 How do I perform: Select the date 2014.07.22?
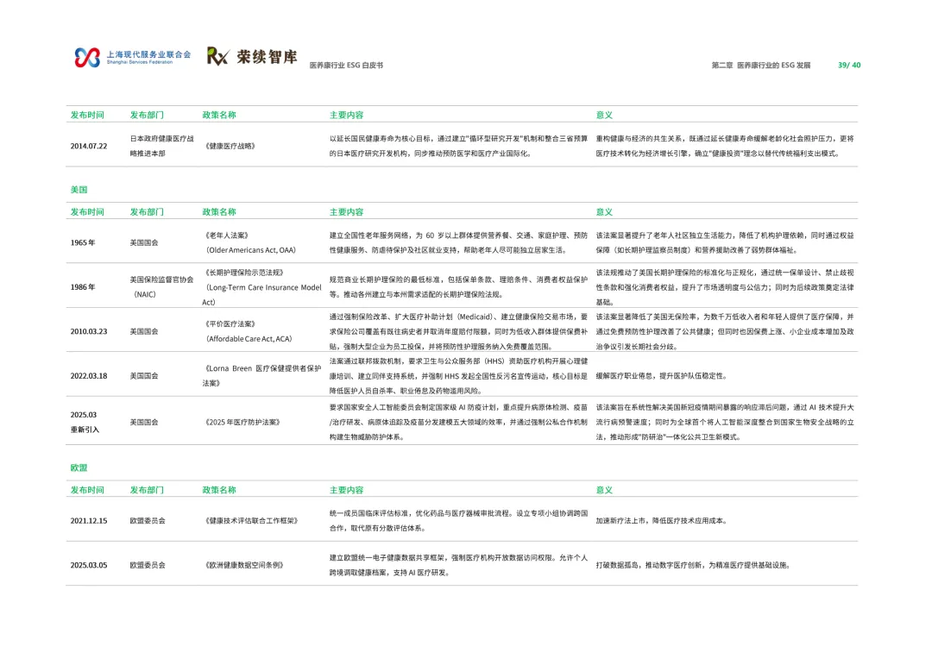coord(89,146)
